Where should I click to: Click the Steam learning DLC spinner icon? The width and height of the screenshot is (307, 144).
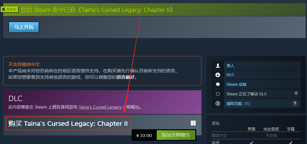coord(218,94)
